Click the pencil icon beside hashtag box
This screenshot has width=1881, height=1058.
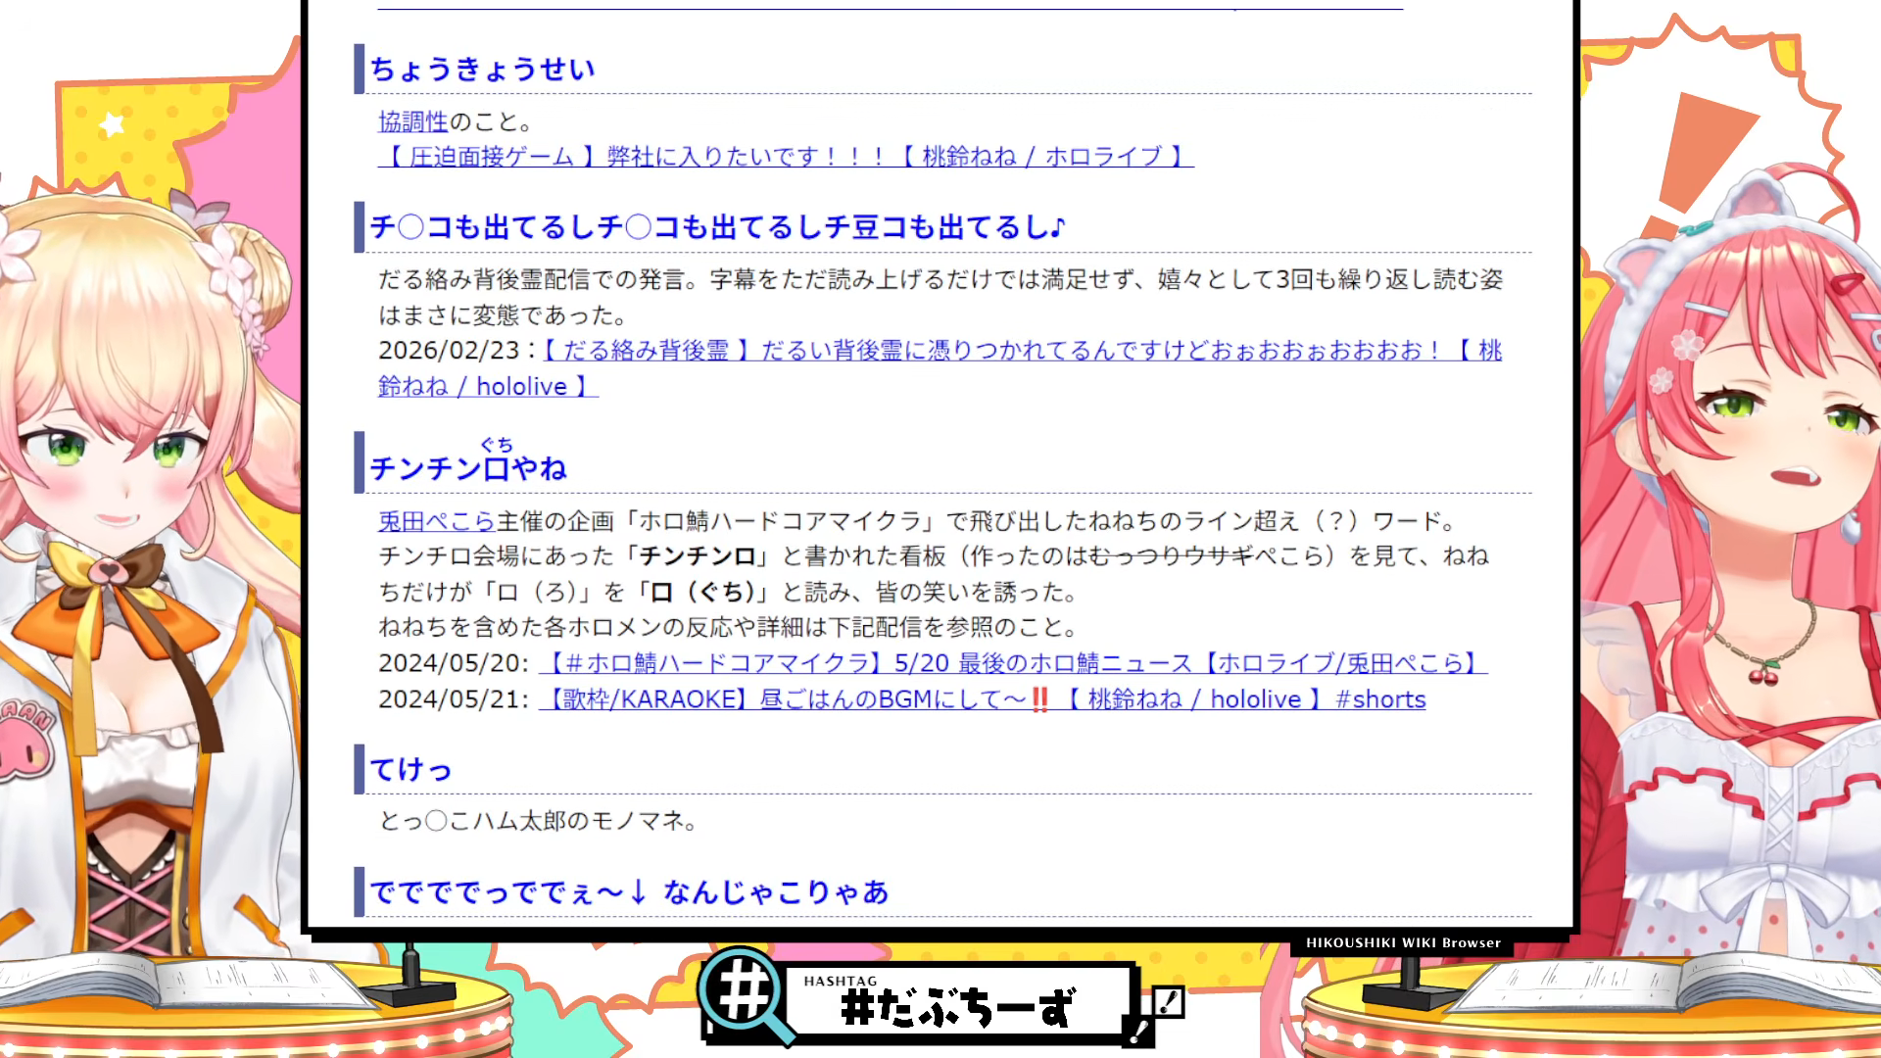tap(1168, 1002)
